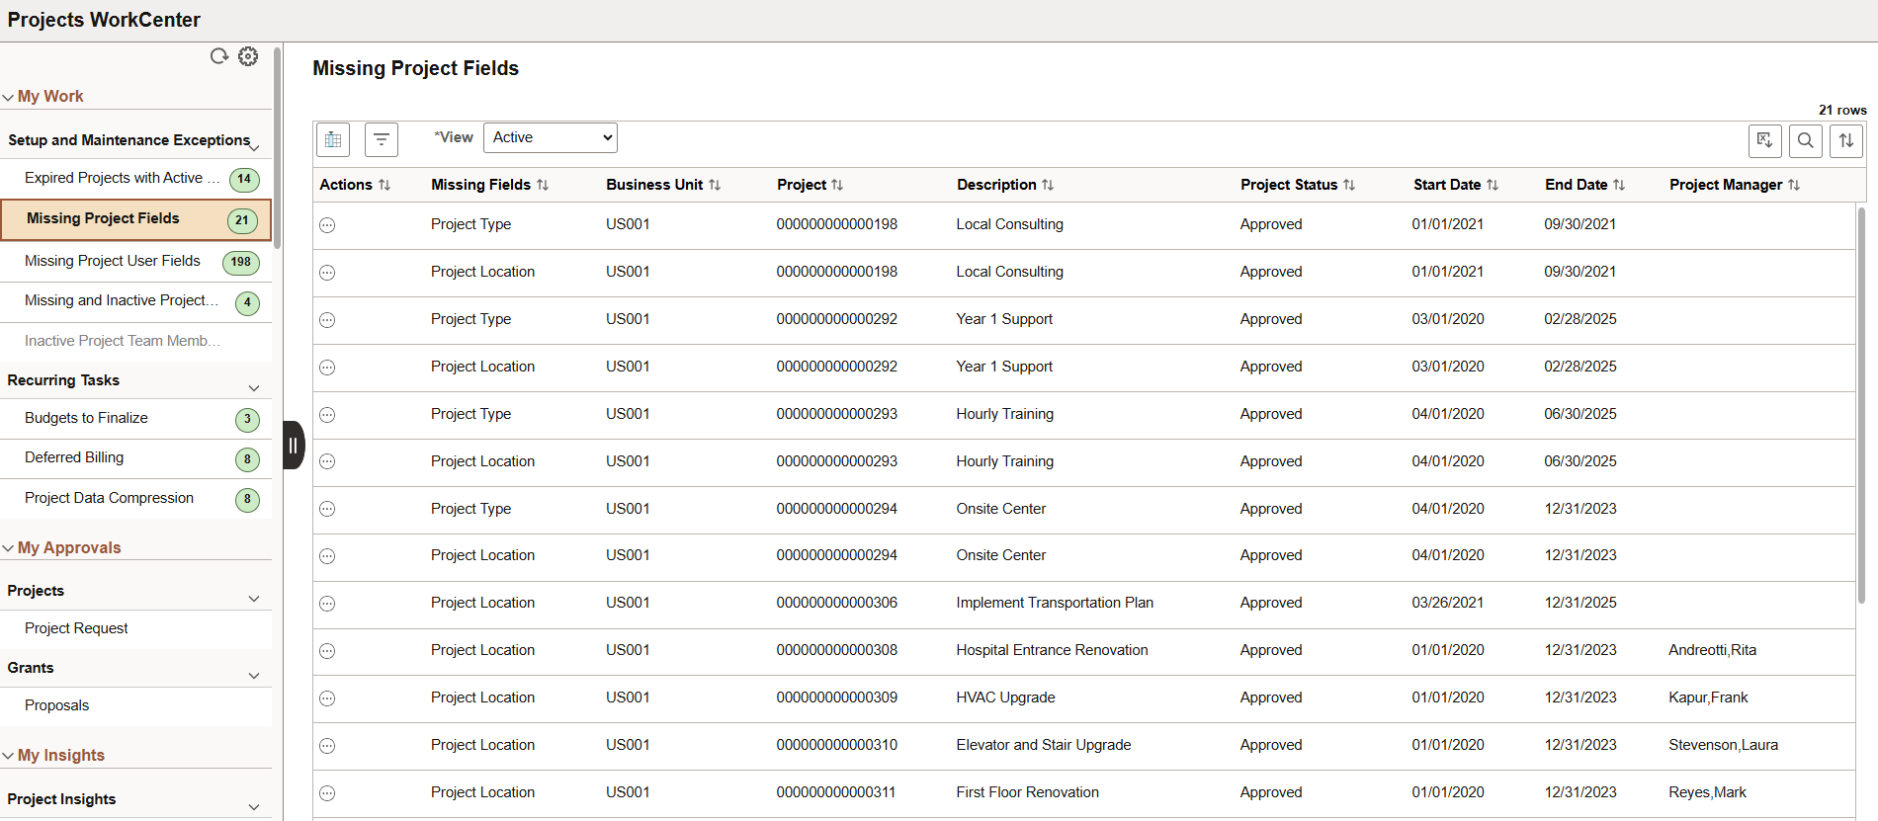The height and width of the screenshot is (821, 1878).
Task: Select Missing Project Fields item
Action: coord(136,219)
